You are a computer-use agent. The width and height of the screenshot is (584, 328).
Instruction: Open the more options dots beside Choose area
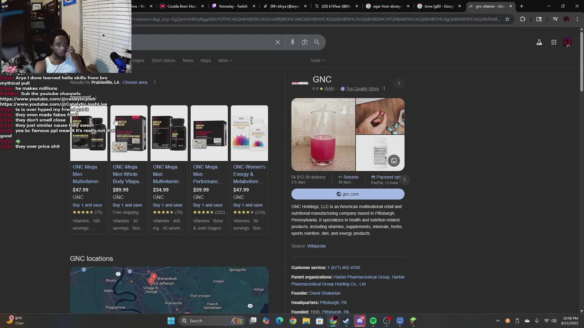click(155, 82)
